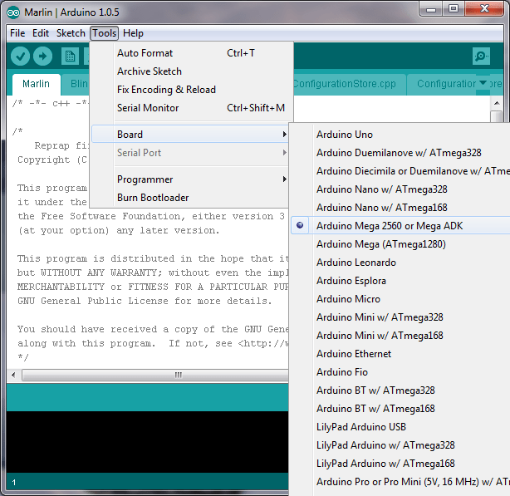Screen dimensions: 510x496
Task: Click the 'Copyright (C' comment line
Action: click(x=52, y=160)
